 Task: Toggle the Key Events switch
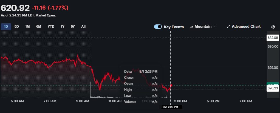(x=158, y=27)
